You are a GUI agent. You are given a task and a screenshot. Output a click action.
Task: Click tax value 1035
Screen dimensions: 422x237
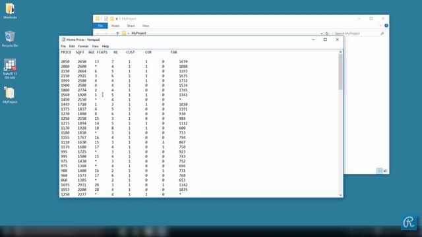click(x=183, y=190)
